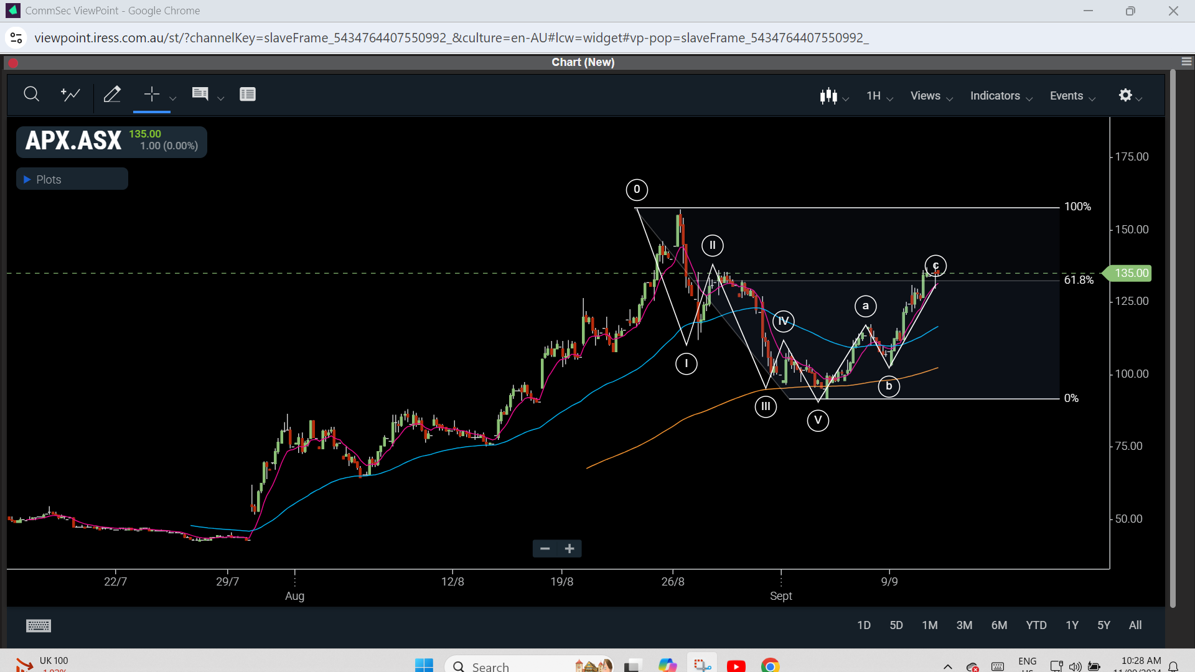Click the red dot widget indicator

click(x=13, y=63)
